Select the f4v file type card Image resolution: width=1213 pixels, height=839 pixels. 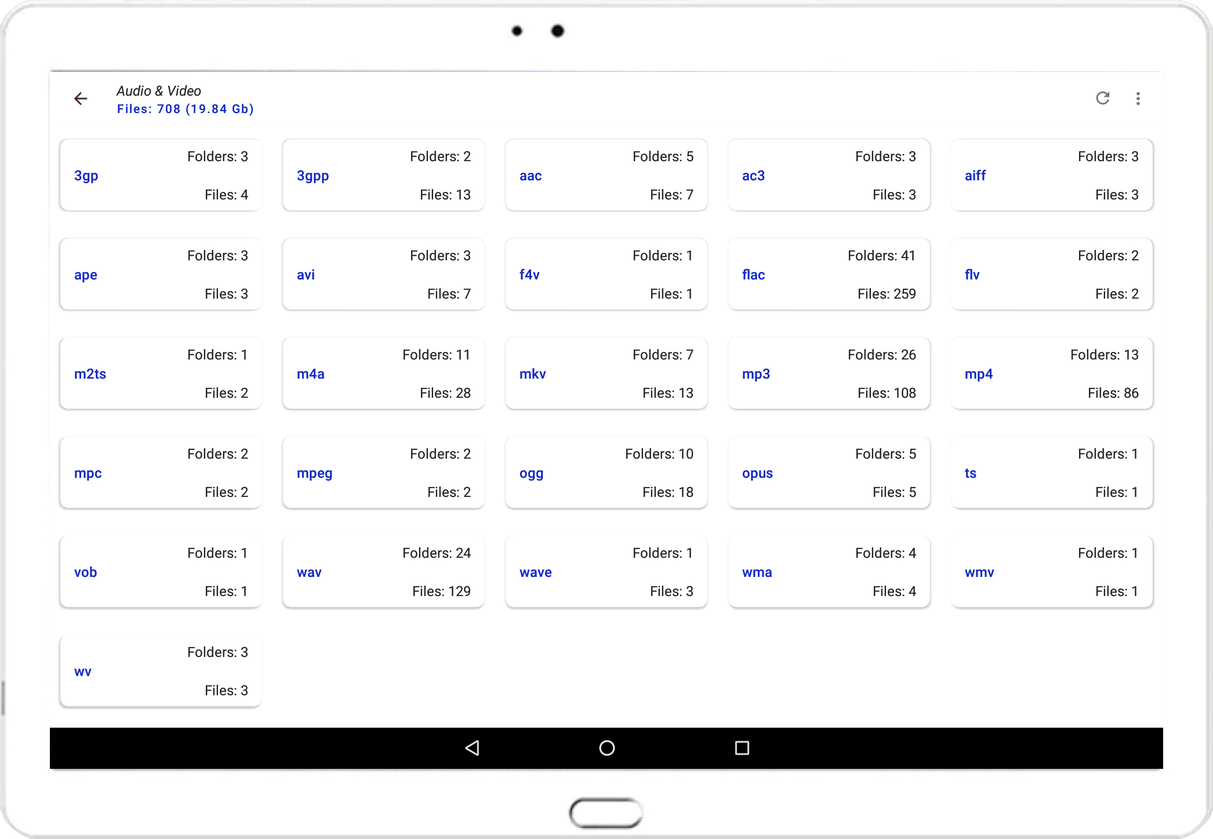tap(606, 274)
